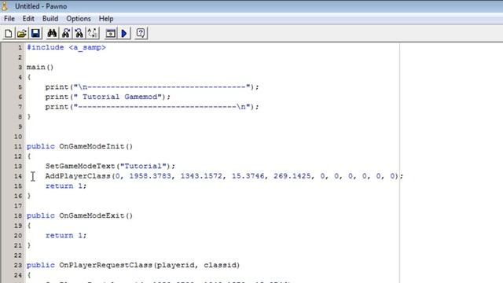Save the script with the floppy icon
Screen dimensions: 503x283
click(x=35, y=33)
